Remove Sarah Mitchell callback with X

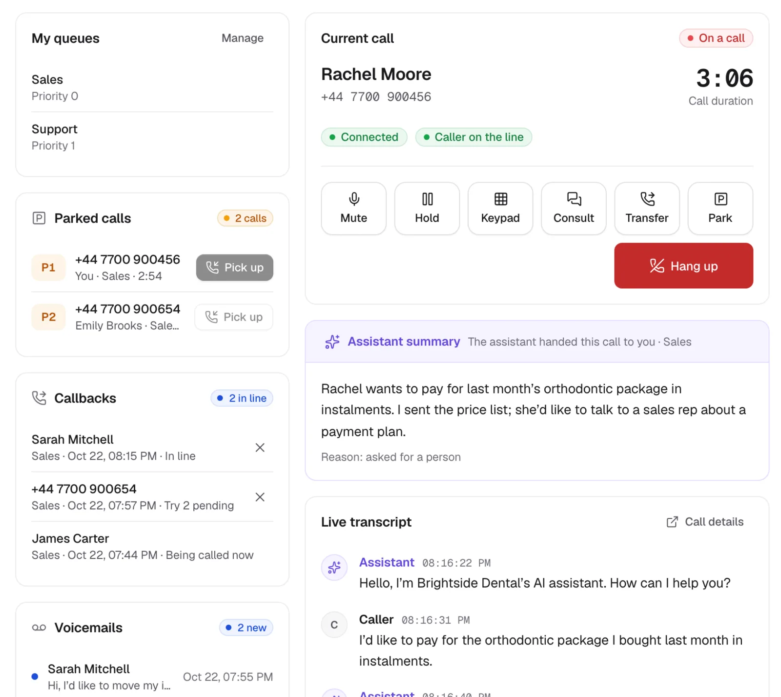tap(260, 447)
